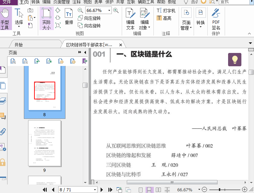Switch to the 共享 share ribbon tab
Viewport: 254px width, 193px height.
pos(120,2)
